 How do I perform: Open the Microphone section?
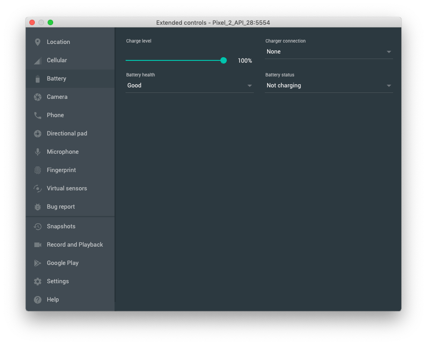pyautogui.click(x=70, y=152)
